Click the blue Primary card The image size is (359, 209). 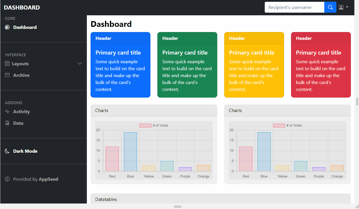coord(120,65)
